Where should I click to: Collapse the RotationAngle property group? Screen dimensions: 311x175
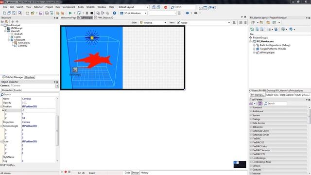[x=1, y=126]
